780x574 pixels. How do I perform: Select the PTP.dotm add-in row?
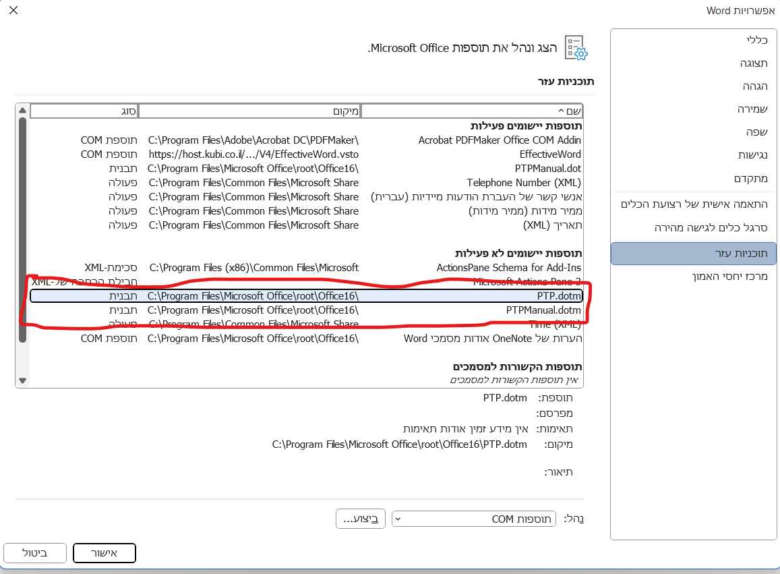click(x=306, y=296)
